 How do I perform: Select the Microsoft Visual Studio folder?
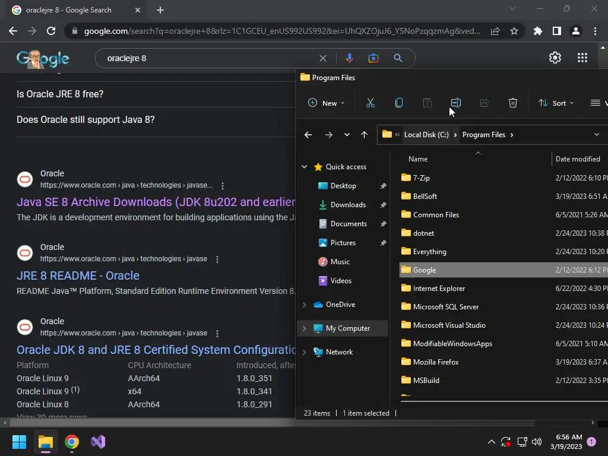[449, 325]
